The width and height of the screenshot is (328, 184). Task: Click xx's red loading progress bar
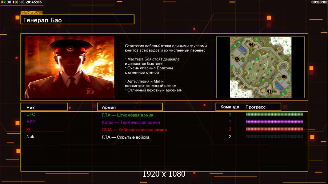[x=274, y=129]
